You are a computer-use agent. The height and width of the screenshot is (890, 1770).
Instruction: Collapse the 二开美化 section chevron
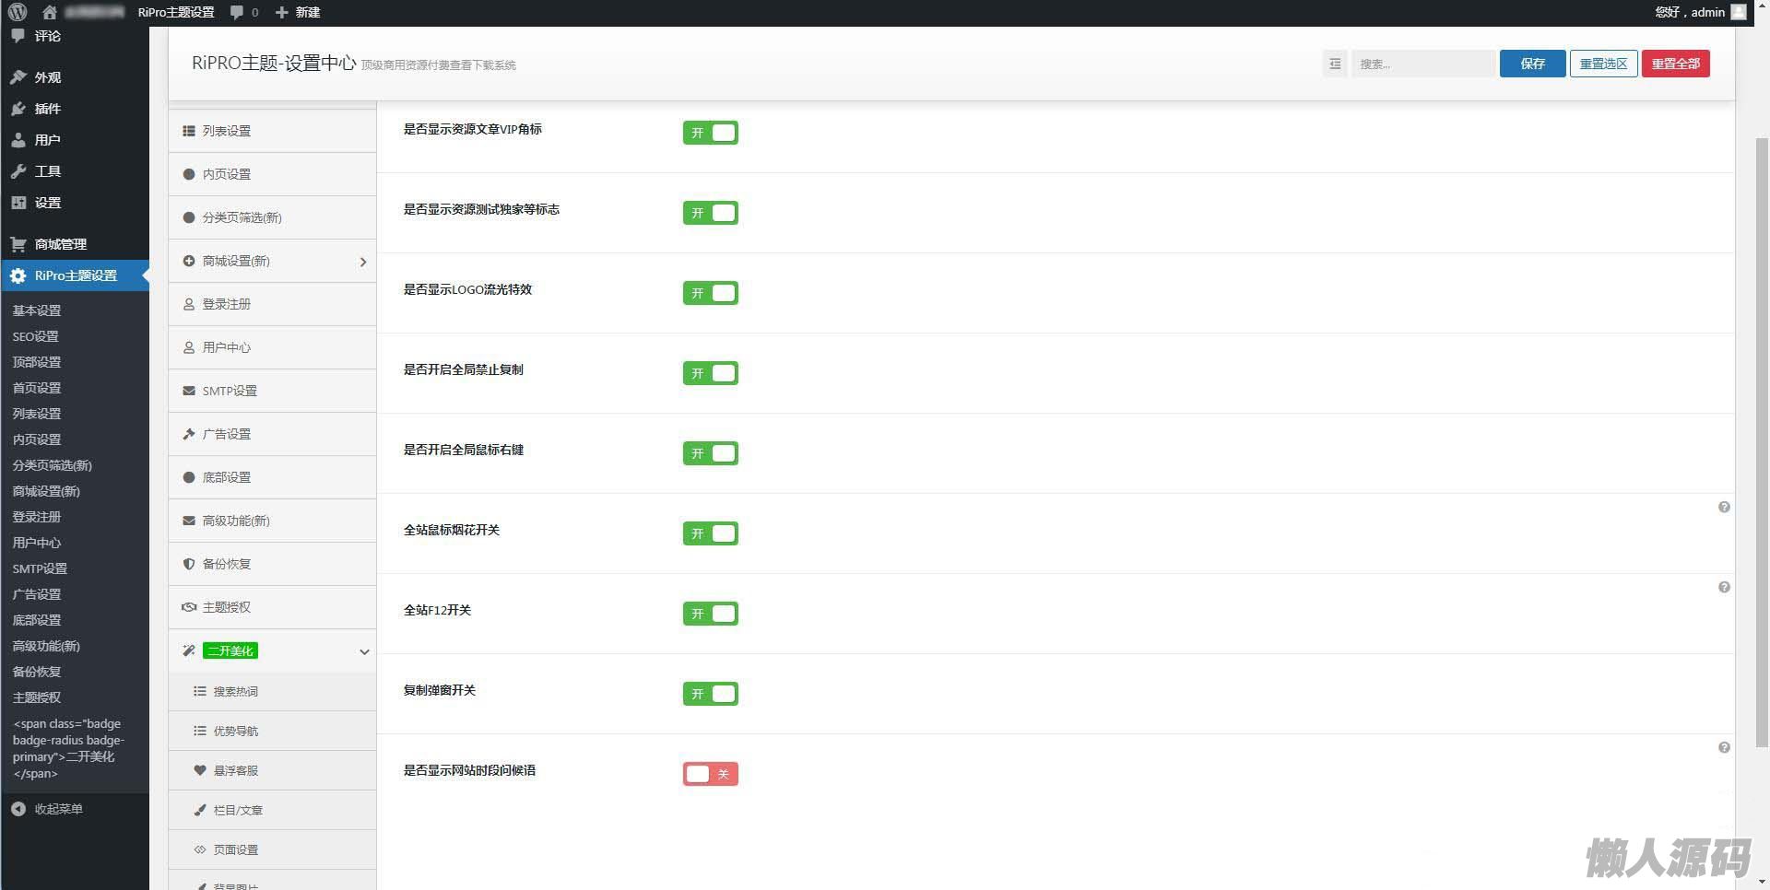[x=364, y=651]
